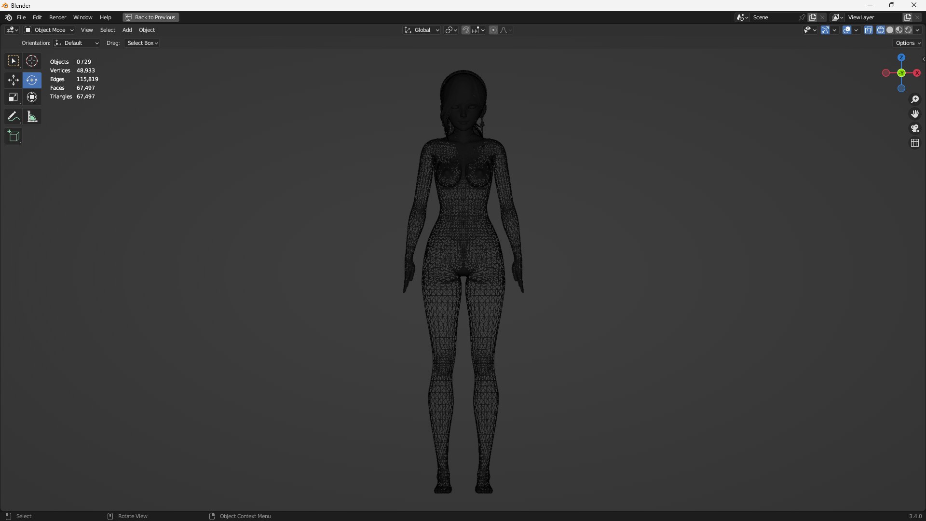Select the Move tool
The image size is (926, 521).
pyautogui.click(x=13, y=80)
